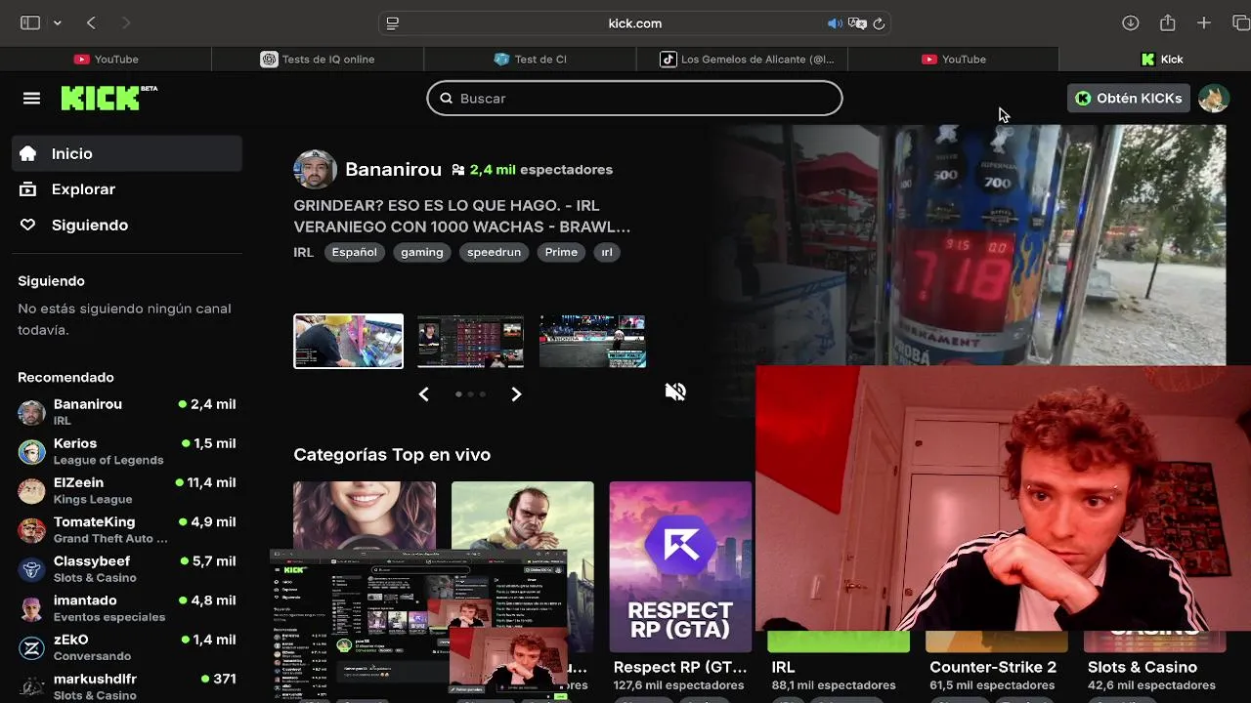Show Safari tab overview

coord(1240,22)
